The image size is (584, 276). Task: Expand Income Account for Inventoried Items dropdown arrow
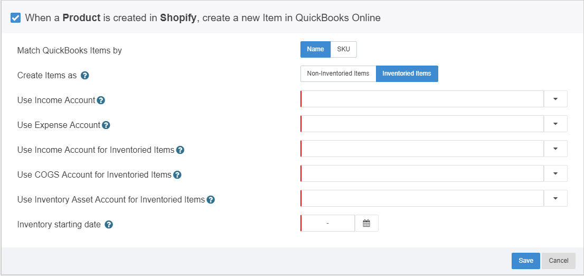point(555,149)
